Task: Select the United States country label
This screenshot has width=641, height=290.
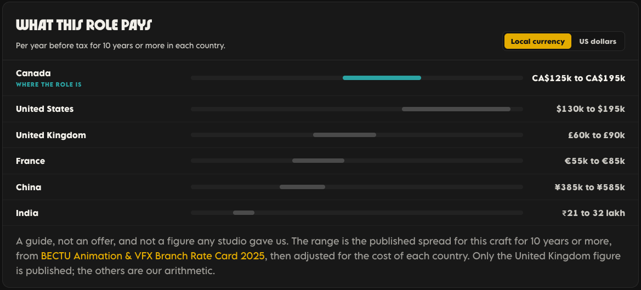Action: [45, 109]
